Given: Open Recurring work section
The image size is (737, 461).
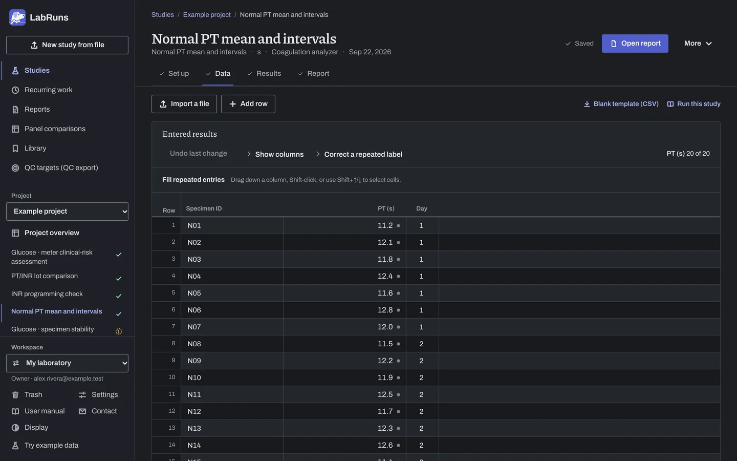Looking at the screenshot, I should coord(48,90).
